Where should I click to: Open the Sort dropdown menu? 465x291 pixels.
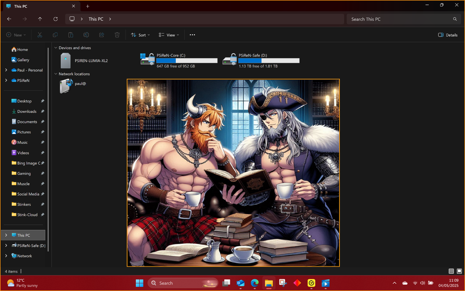pos(140,35)
